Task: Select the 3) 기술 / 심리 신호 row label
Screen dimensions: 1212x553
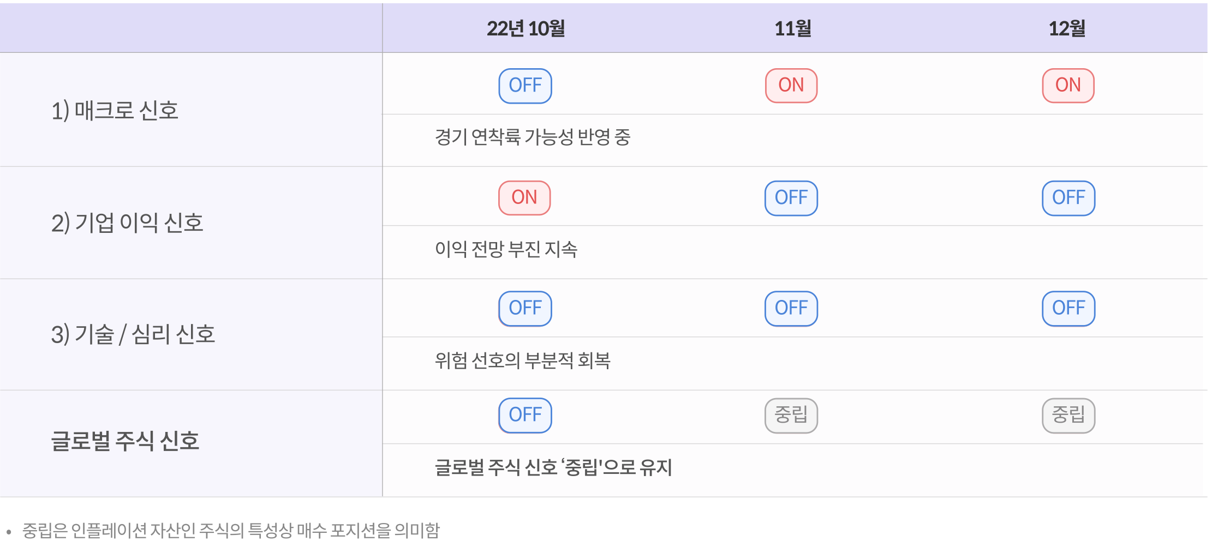Action: click(x=133, y=334)
